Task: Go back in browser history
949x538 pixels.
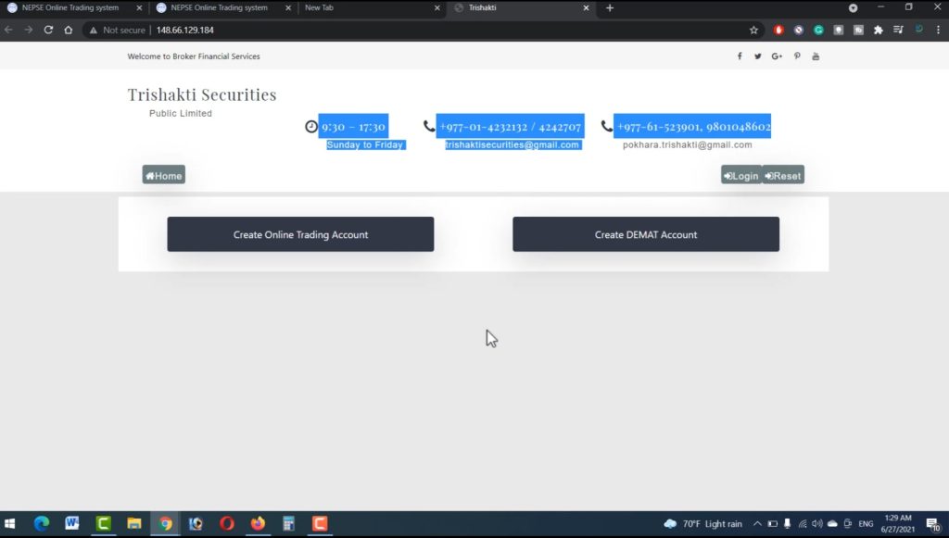Action: point(8,30)
